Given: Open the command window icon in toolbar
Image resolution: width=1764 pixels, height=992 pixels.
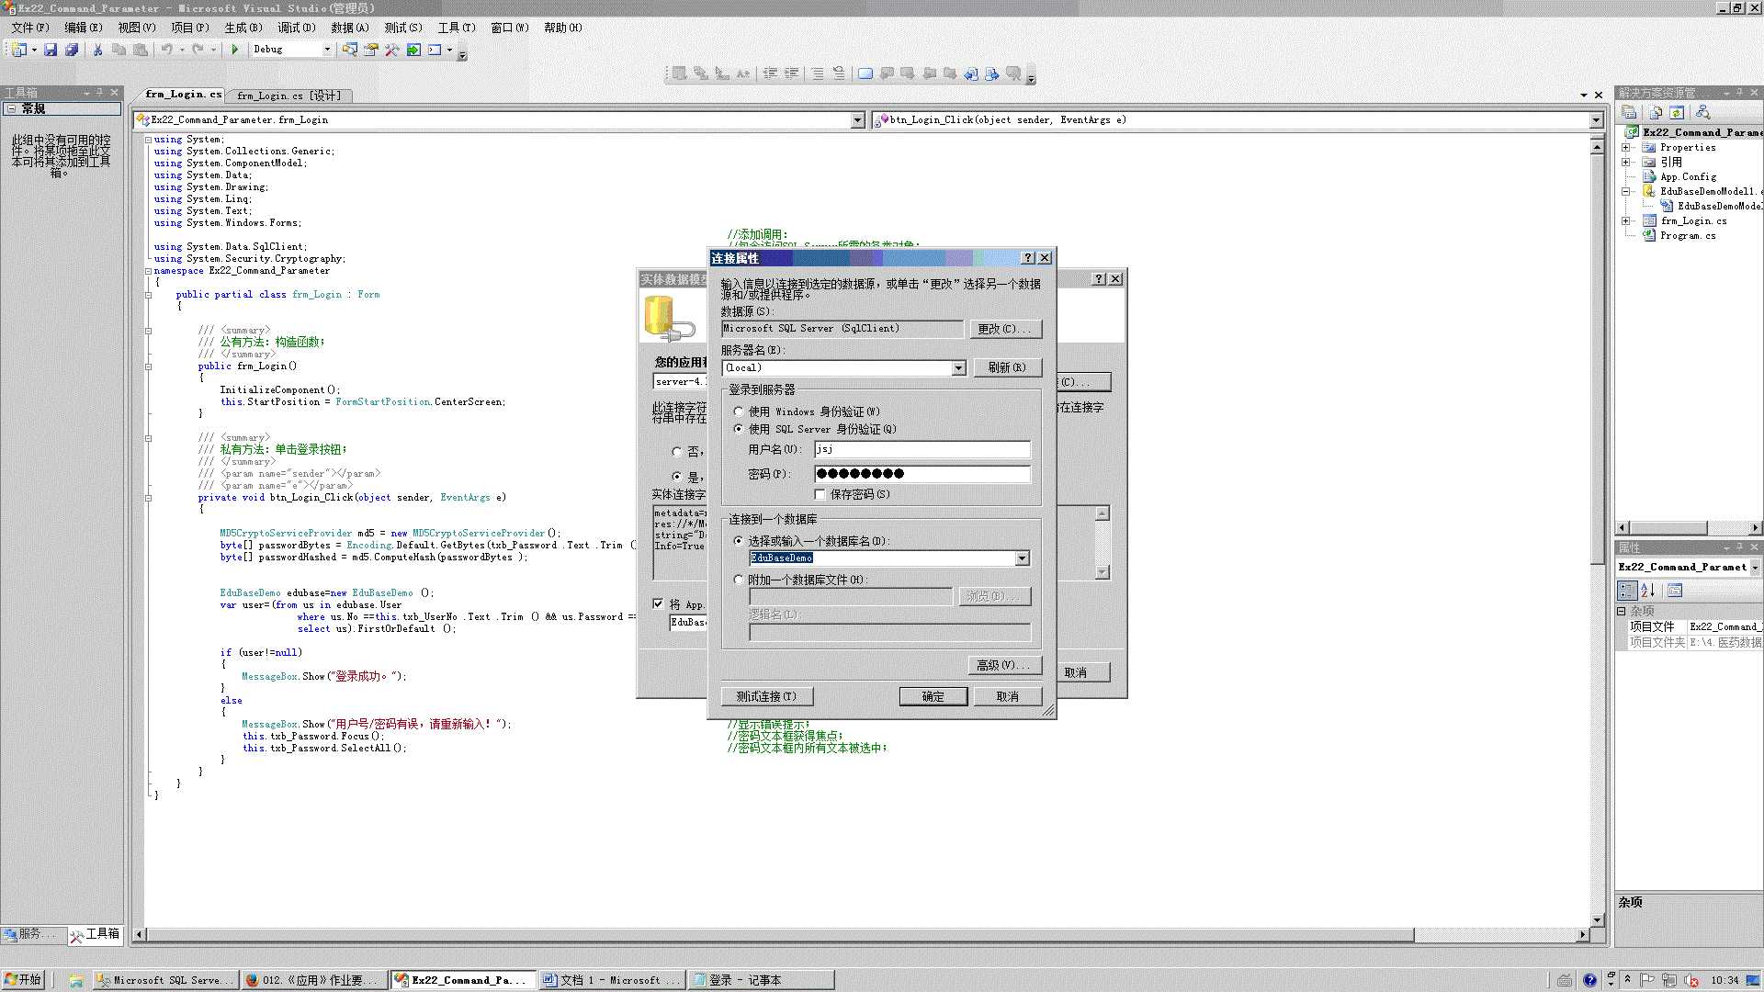Looking at the screenshot, I should pyautogui.click(x=435, y=50).
